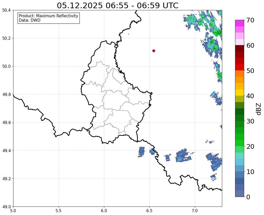Click the 'Product: Maximum Reflectivity' label
The width and height of the screenshot is (264, 215).
[x=49, y=16]
